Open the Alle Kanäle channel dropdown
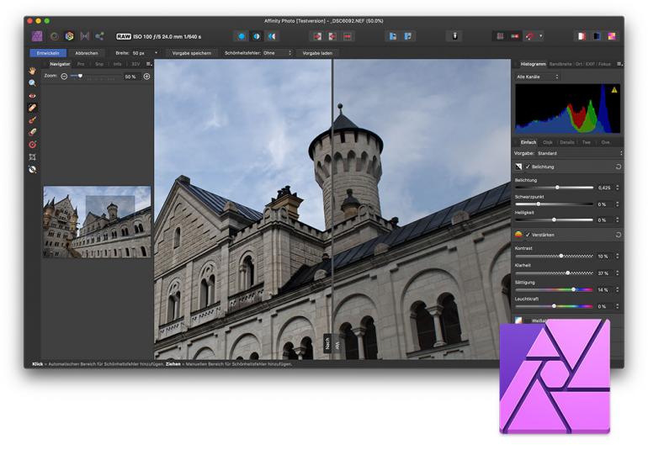Screen dimensions: 648x450 pos(537,77)
